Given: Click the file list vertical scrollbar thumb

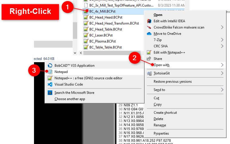Looking at the screenshot, I should tap(75, 31).
